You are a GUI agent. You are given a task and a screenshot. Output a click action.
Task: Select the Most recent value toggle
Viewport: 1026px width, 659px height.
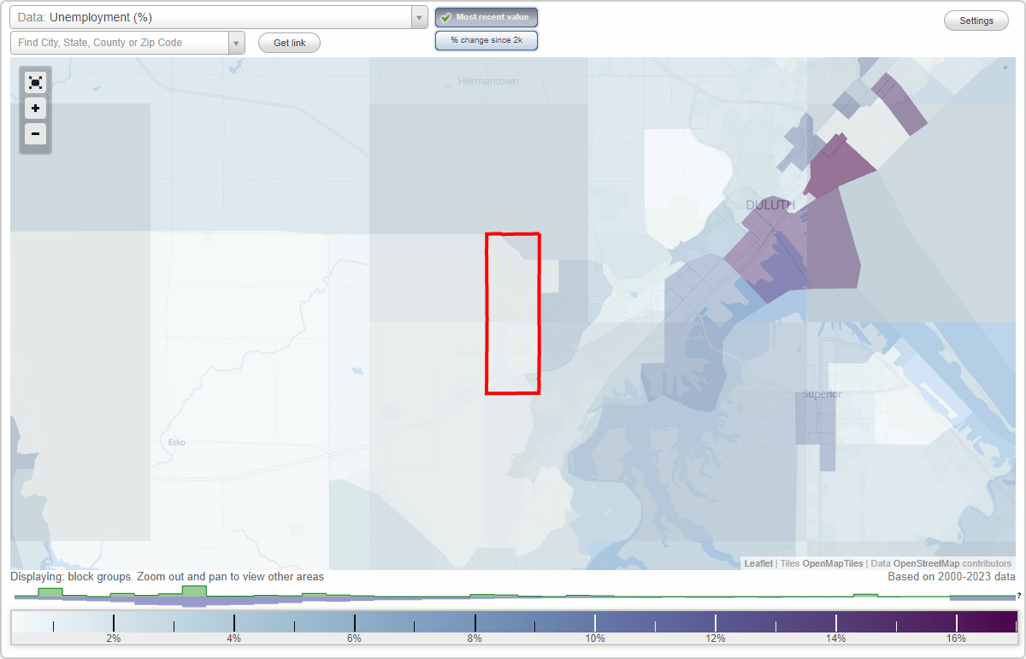click(x=486, y=17)
